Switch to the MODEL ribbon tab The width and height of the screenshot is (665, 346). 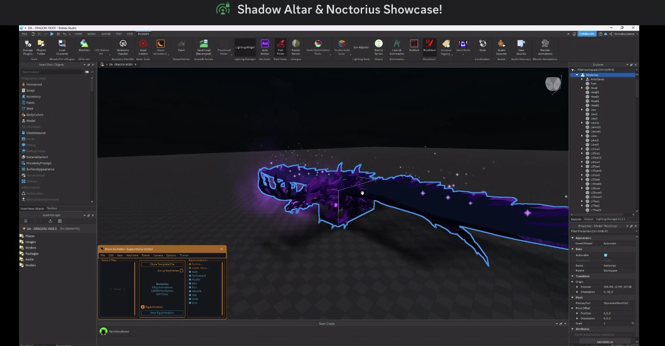coord(91,33)
